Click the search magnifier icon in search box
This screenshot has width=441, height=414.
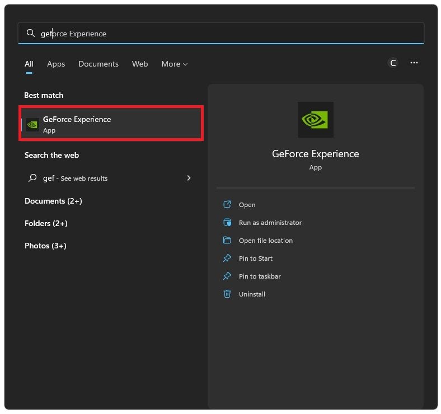point(31,34)
